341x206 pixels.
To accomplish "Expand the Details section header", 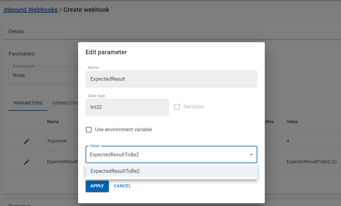I will click(16, 32).
